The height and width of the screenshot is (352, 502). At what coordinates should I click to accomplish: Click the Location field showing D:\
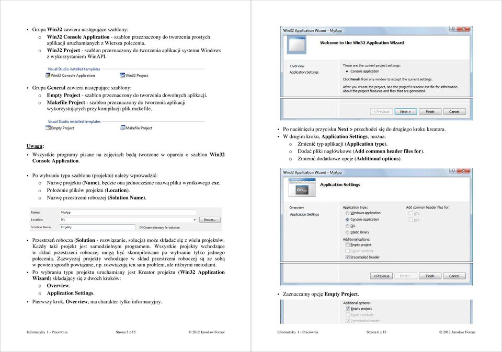coord(128,220)
